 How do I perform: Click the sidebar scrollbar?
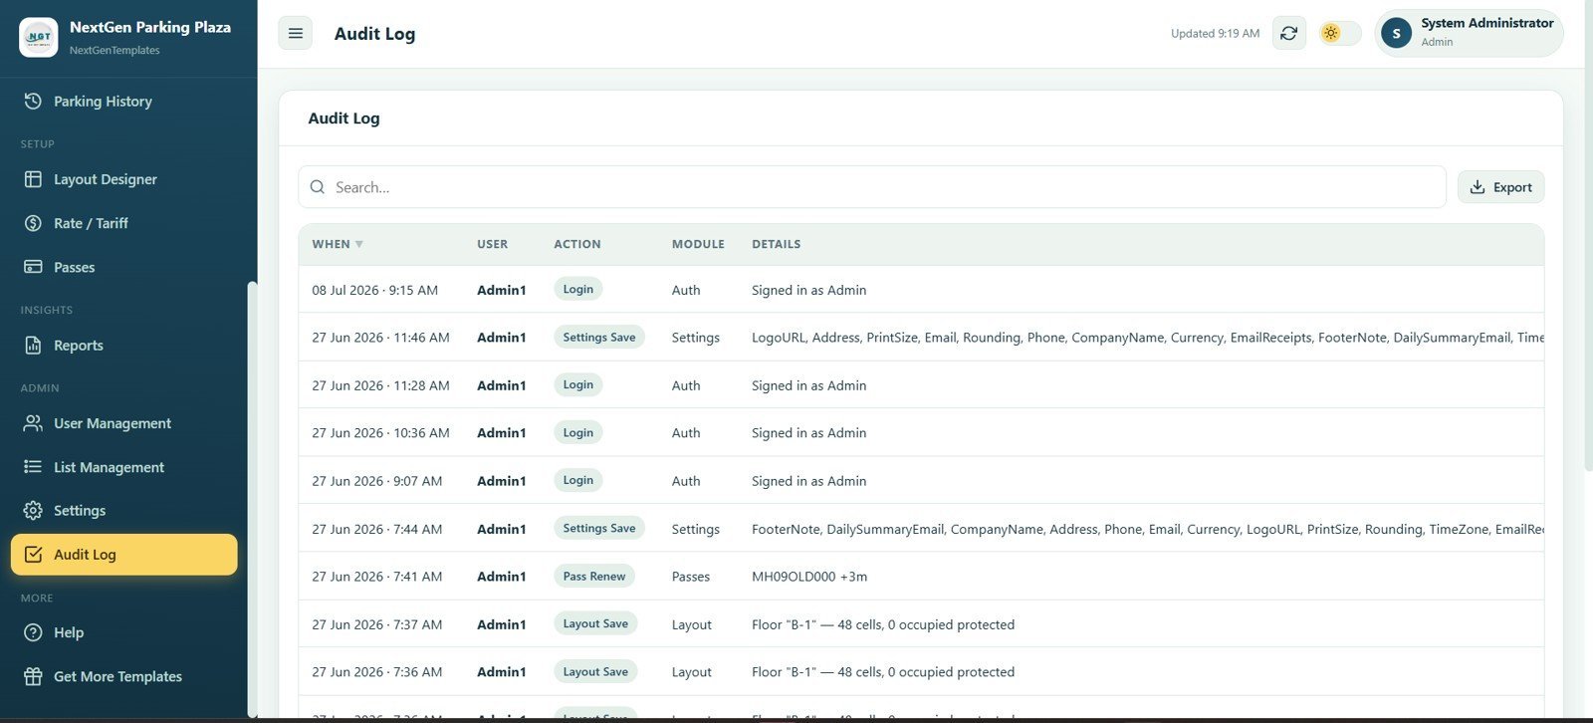pos(252,498)
